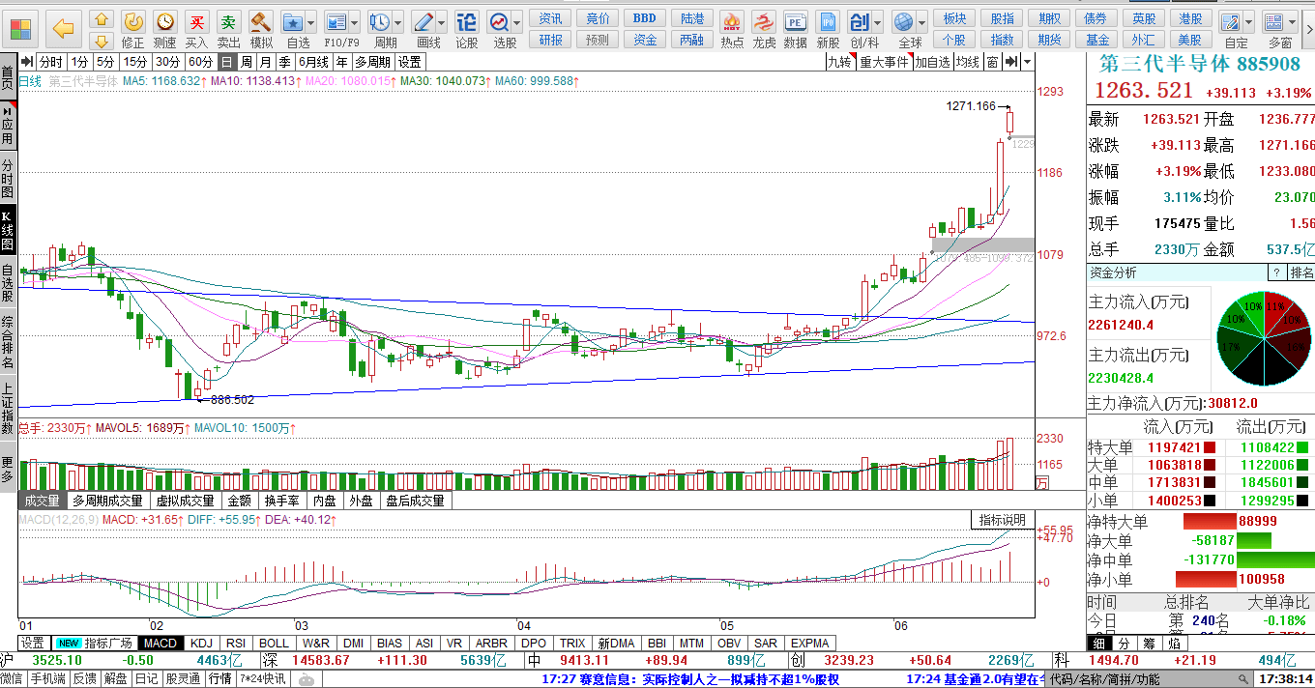Viewport: 1315px width, 688px height.
Task: Open the 全球 global markets dropdown arrow
Action: click(924, 21)
